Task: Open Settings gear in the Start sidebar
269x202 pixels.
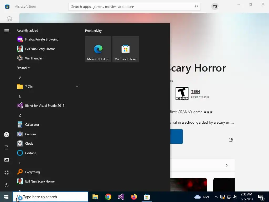Action: pos(7,173)
